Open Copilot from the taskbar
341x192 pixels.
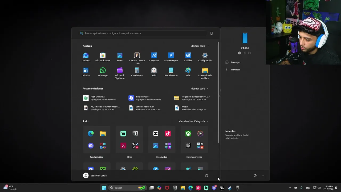[x=159, y=188]
